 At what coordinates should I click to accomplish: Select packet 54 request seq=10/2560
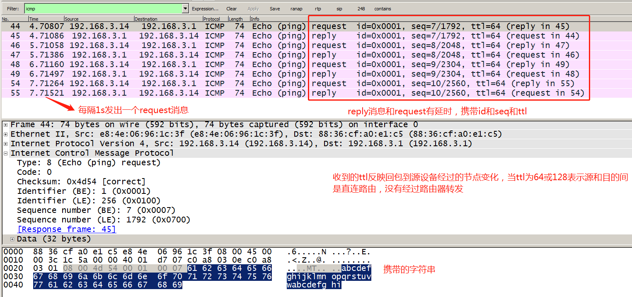point(317,84)
